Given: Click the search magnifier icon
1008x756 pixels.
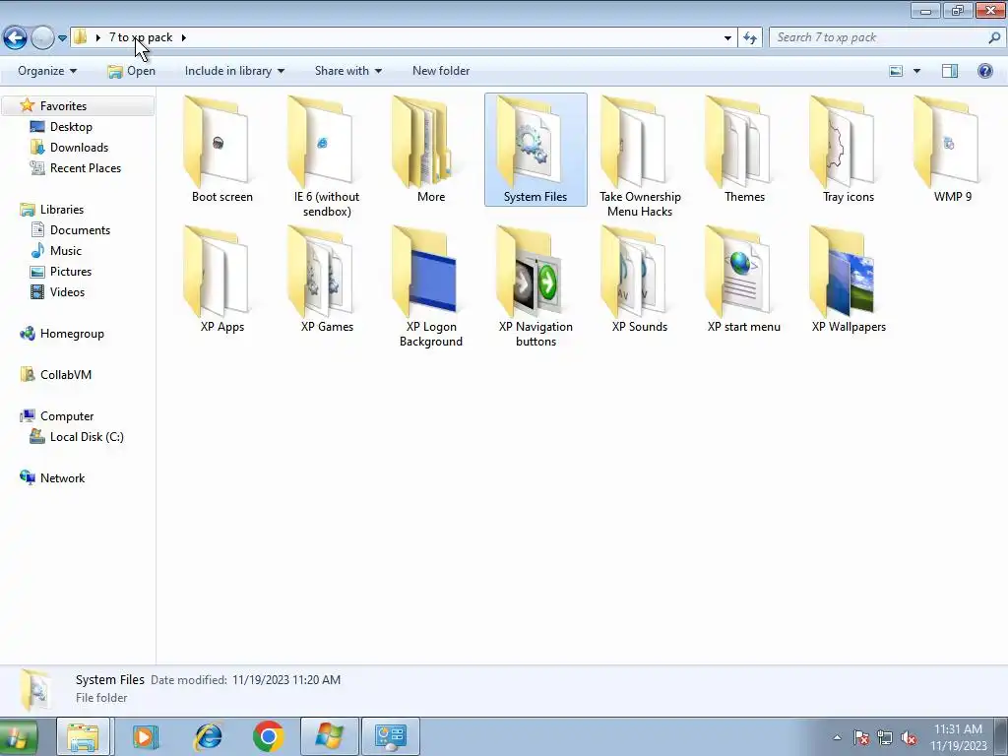Looking at the screenshot, I should coord(994,37).
